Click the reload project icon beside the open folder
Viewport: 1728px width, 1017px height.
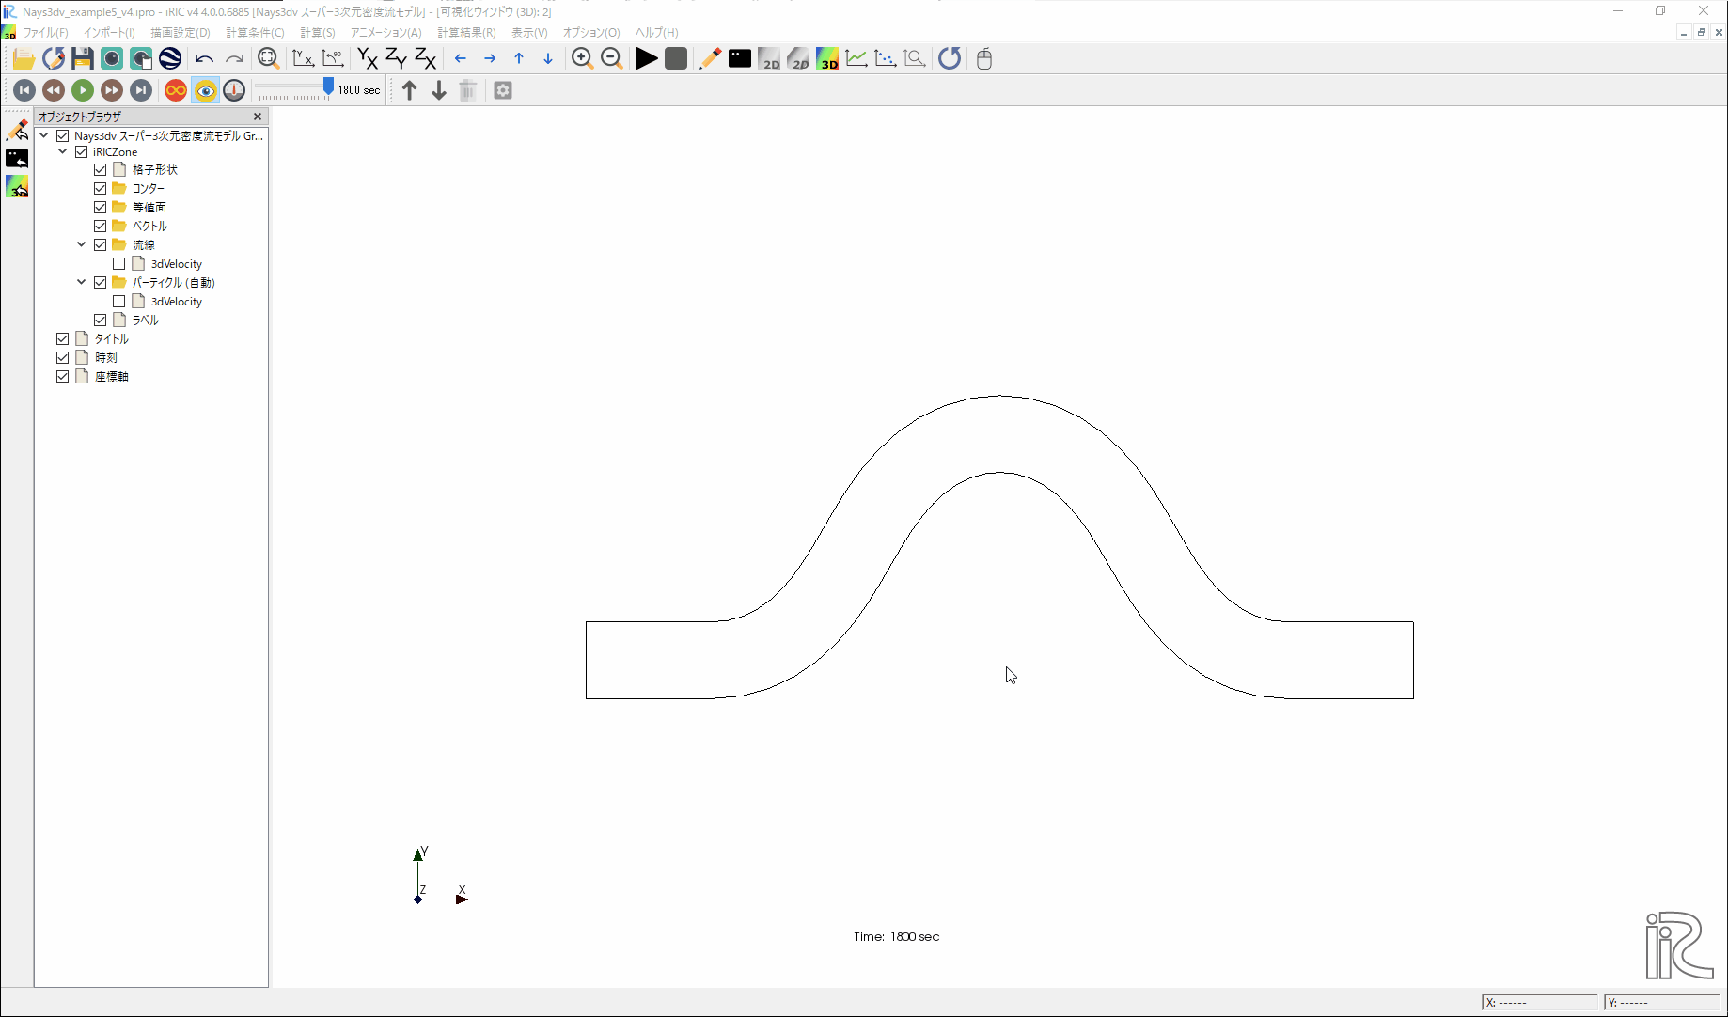(x=54, y=58)
